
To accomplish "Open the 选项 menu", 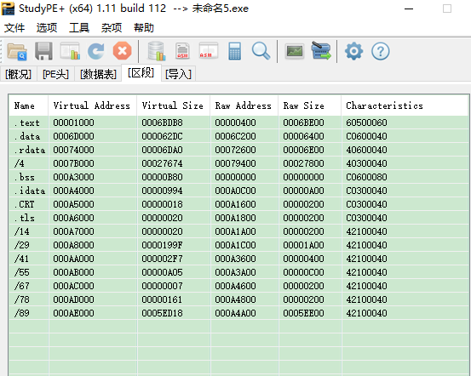I will click(47, 28).
